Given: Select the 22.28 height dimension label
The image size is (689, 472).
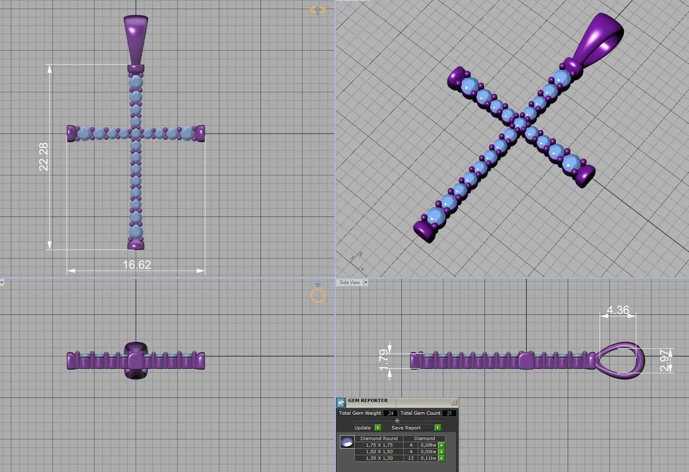Looking at the screenshot, I should click(x=43, y=156).
